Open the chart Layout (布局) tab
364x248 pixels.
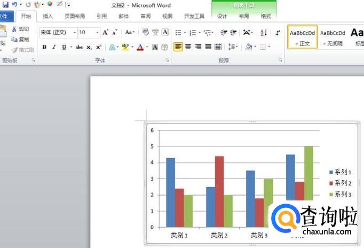(244, 16)
